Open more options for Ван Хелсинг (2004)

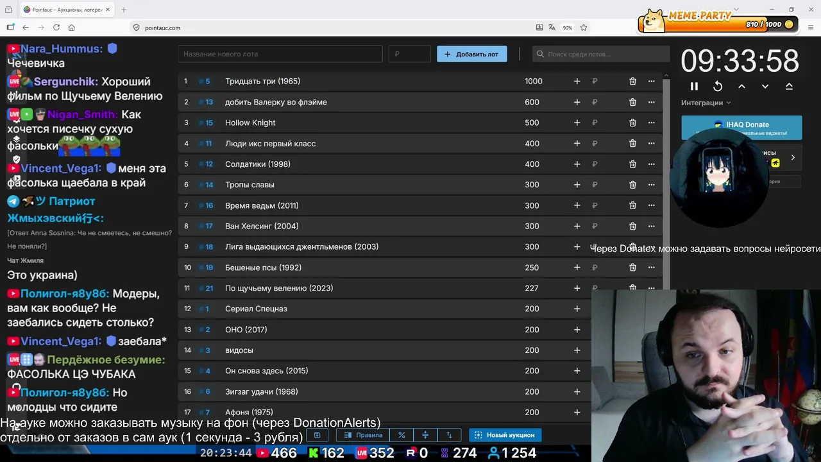[x=651, y=226]
